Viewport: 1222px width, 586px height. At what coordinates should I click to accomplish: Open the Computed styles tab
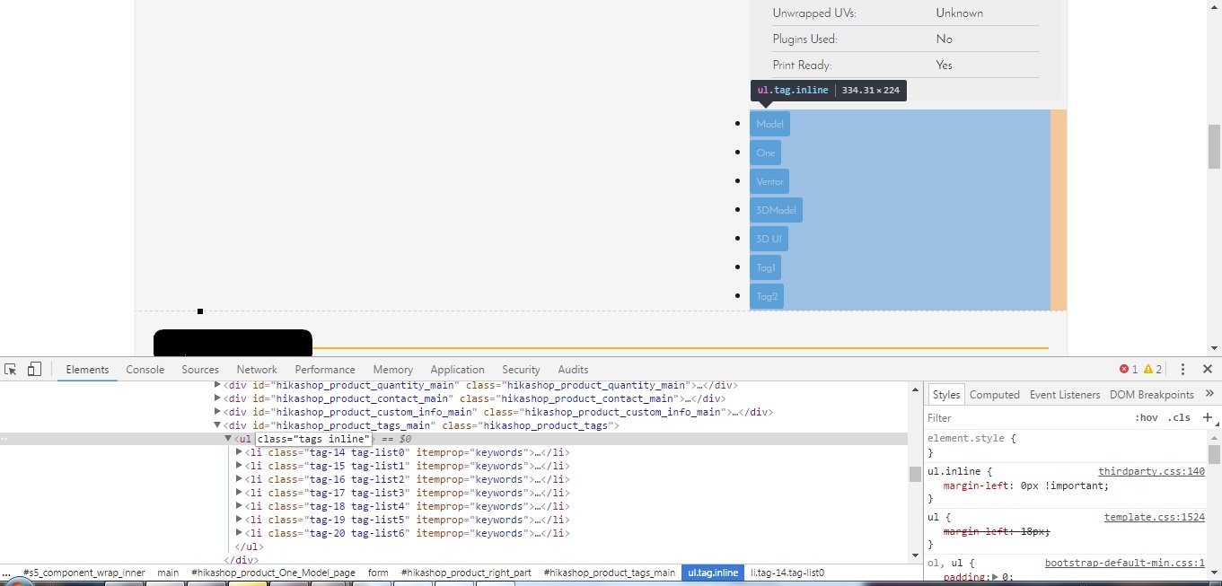pos(994,395)
